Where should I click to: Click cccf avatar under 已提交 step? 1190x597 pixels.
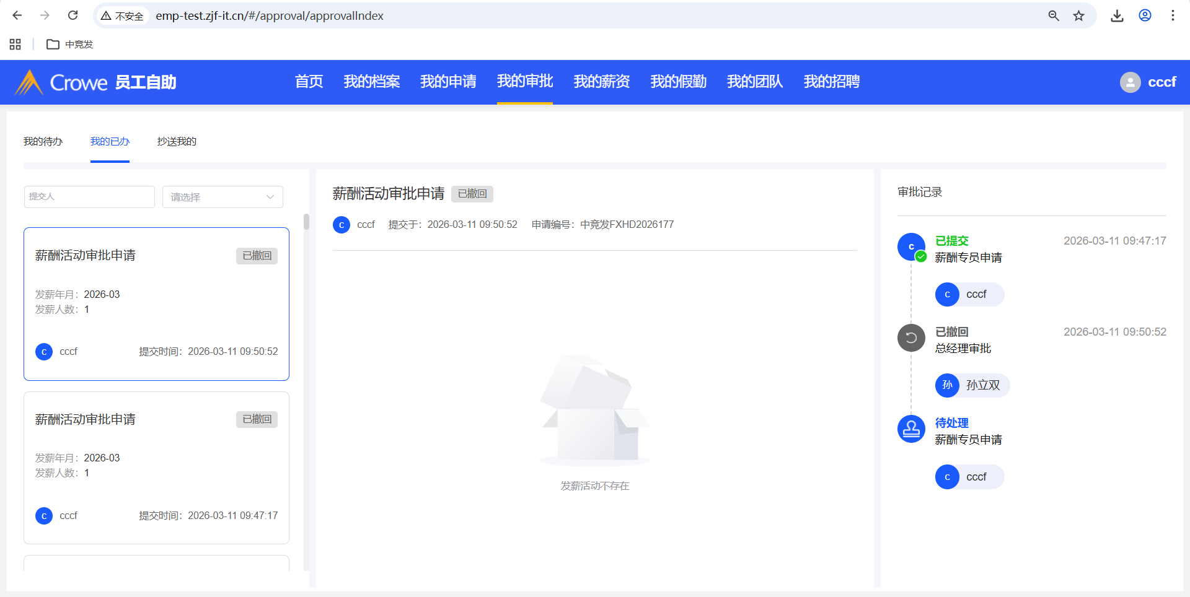[947, 294]
